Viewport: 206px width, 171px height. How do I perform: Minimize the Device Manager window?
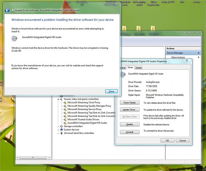coord(185,32)
